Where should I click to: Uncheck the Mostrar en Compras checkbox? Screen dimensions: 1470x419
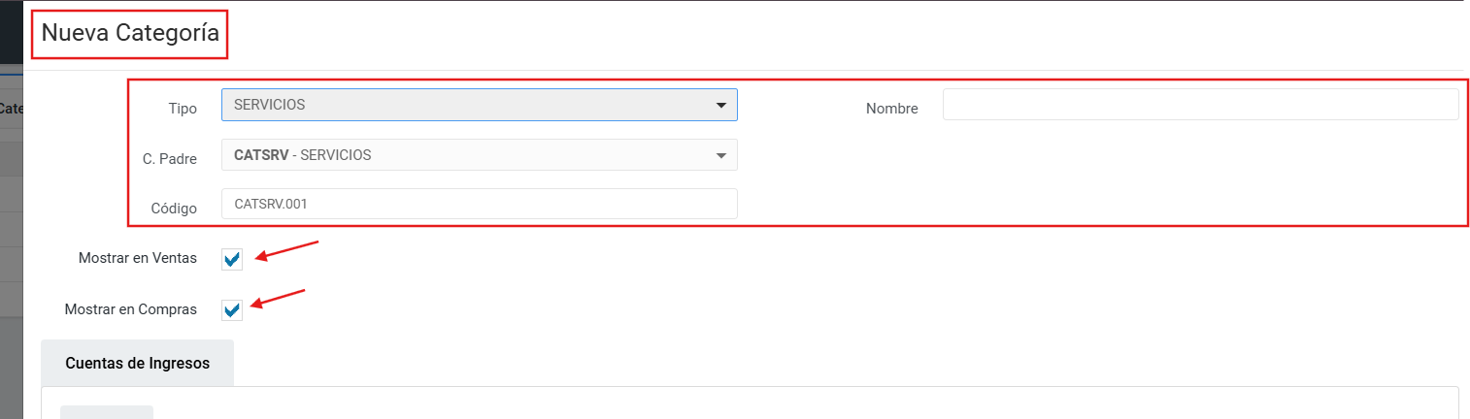(232, 310)
